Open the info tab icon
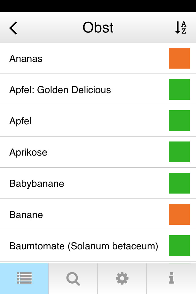This screenshot has height=294, width=196. pos(171,278)
